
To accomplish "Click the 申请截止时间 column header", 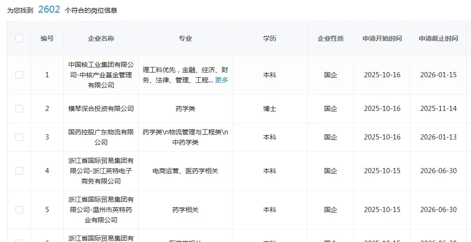I will tap(438, 38).
